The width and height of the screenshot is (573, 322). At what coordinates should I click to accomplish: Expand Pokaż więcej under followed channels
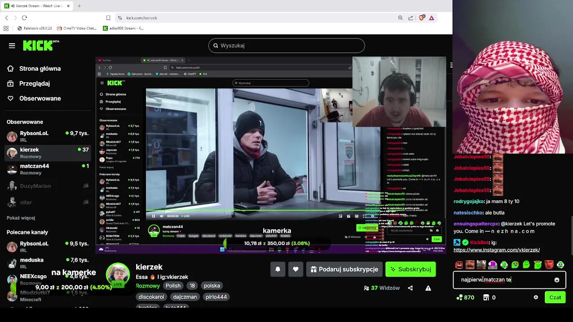[x=21, y=218]
